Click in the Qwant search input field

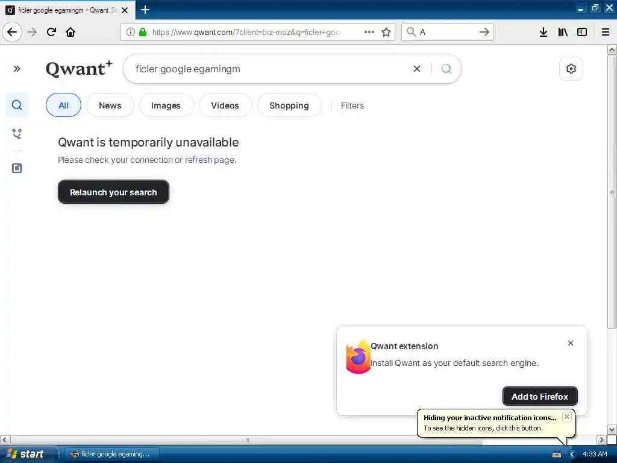tap(272, 69)
